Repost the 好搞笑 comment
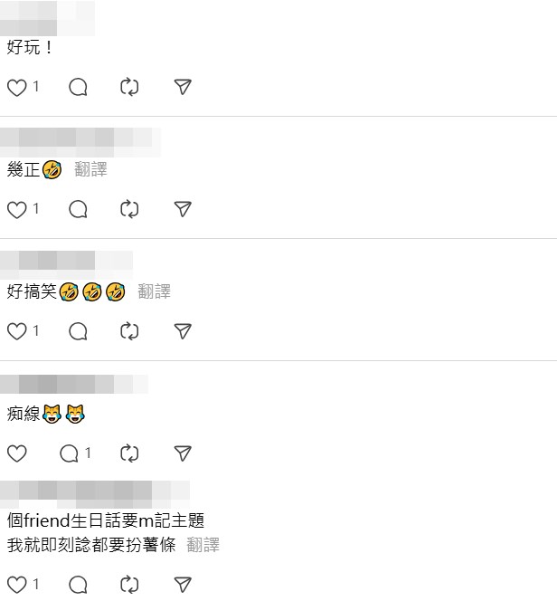This screenshot has height=601, width=557. click(129, 331)
